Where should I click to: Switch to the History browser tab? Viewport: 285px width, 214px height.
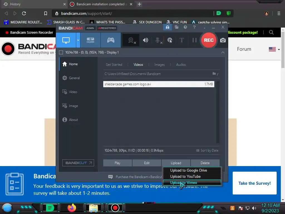[35, 4]
